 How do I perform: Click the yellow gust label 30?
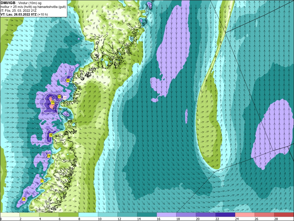[68, 80]
